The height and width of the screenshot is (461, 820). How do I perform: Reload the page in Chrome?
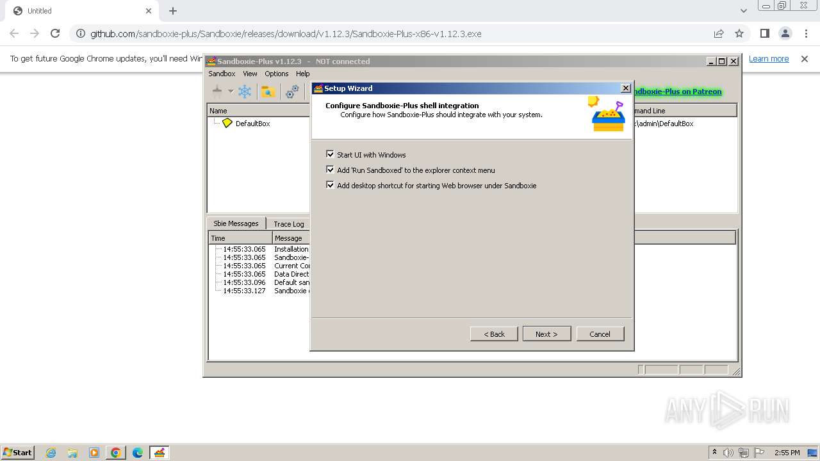pyautogui.click(x=55, y=33)
